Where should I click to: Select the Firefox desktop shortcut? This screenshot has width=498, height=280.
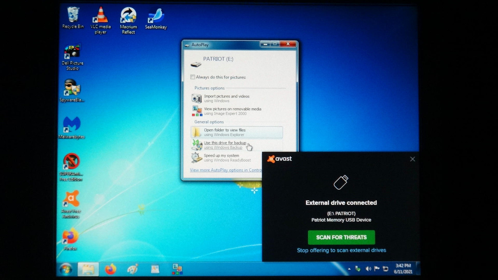pos(70,239)
